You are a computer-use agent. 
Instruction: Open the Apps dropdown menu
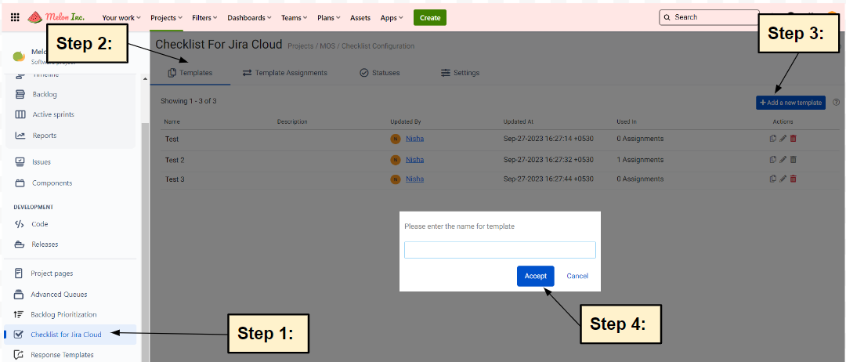[392, 17]
